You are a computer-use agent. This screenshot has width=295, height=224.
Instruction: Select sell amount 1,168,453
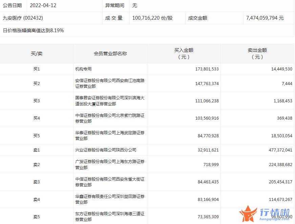[x=283, y=101]
